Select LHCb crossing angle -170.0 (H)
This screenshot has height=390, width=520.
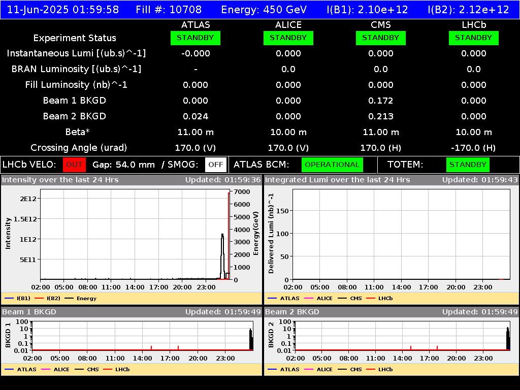[x=474, y=148]
